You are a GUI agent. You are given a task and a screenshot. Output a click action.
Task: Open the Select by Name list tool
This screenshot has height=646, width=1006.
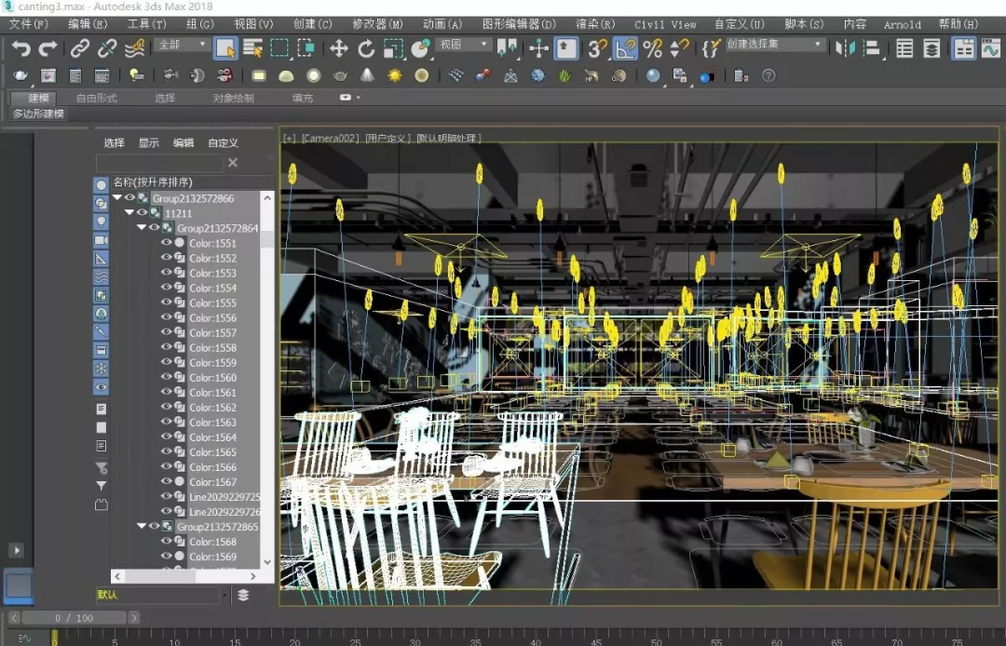pos(252,48)
